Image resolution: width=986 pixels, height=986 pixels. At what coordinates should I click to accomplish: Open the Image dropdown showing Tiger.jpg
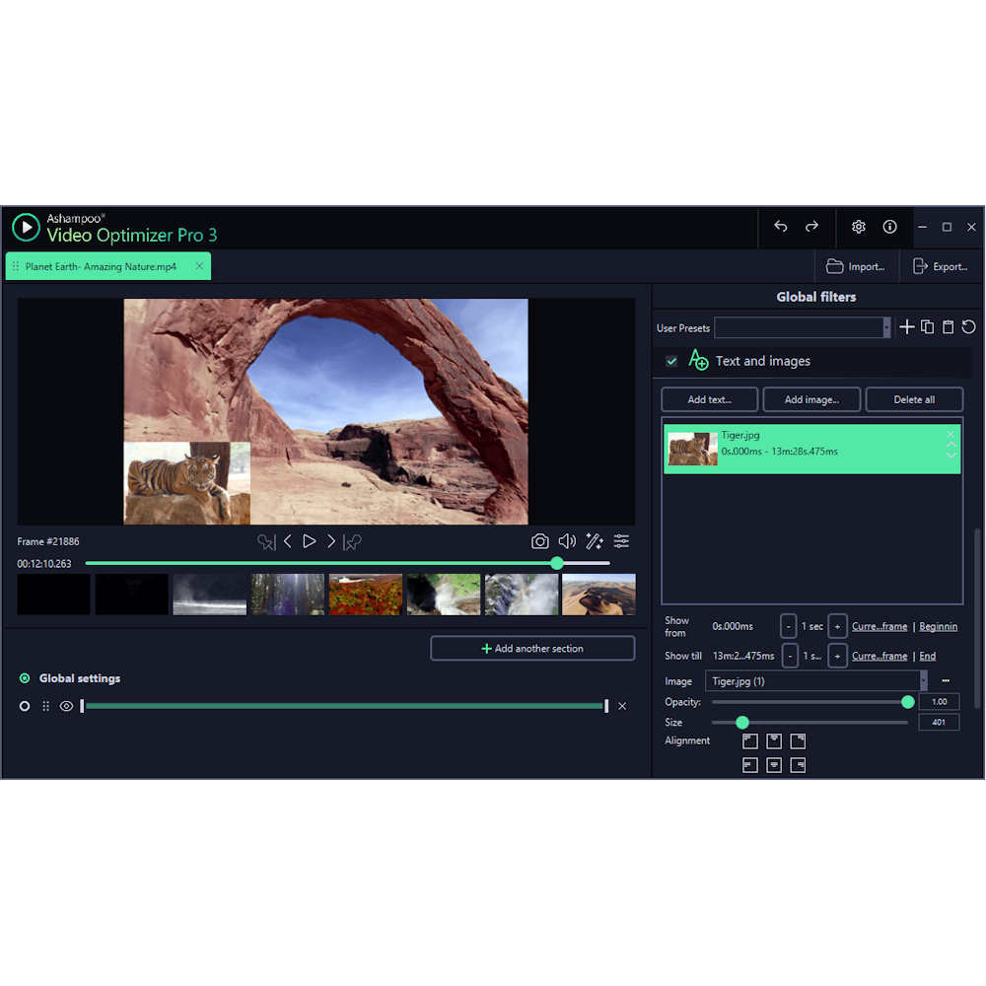[x=922, y=680]
